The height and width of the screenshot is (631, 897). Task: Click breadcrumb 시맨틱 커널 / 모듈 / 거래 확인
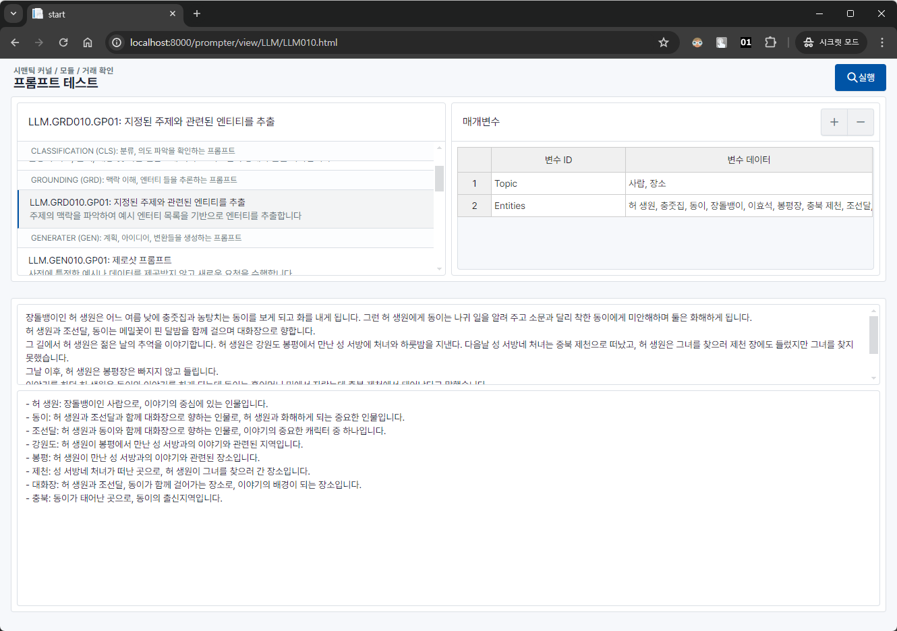[63, 70]
